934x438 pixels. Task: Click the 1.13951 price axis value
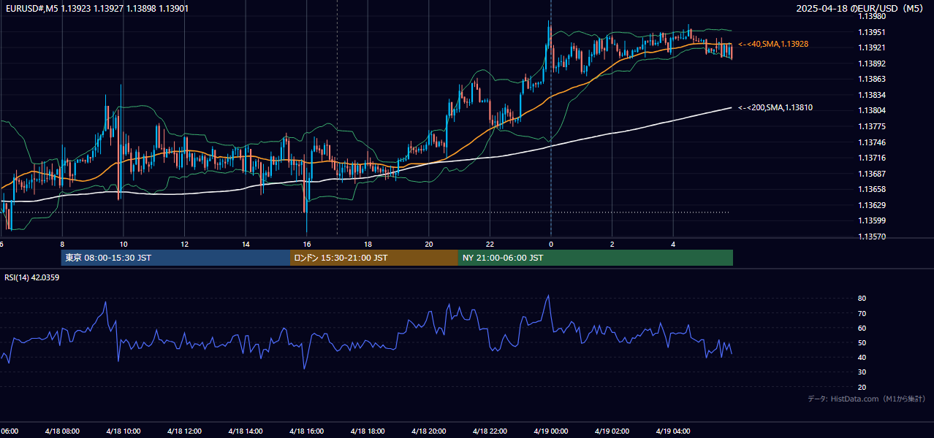(872, 32)
